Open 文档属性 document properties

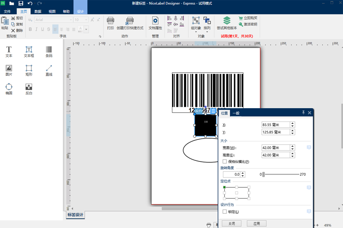[x=155, y=23]
